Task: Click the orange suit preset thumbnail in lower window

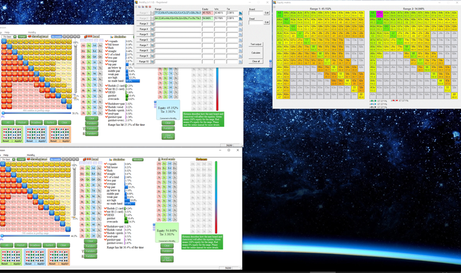Action: [59, 257]
